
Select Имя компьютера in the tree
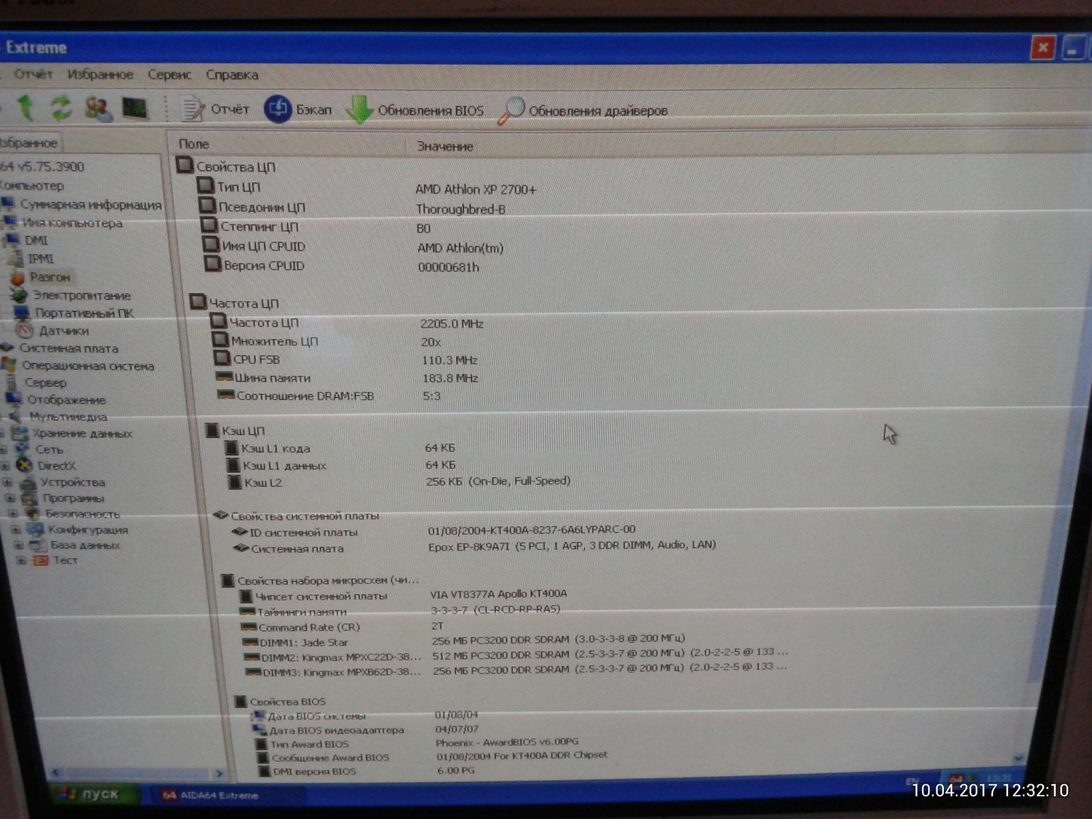pyautogui.click(x=72, y=223)
